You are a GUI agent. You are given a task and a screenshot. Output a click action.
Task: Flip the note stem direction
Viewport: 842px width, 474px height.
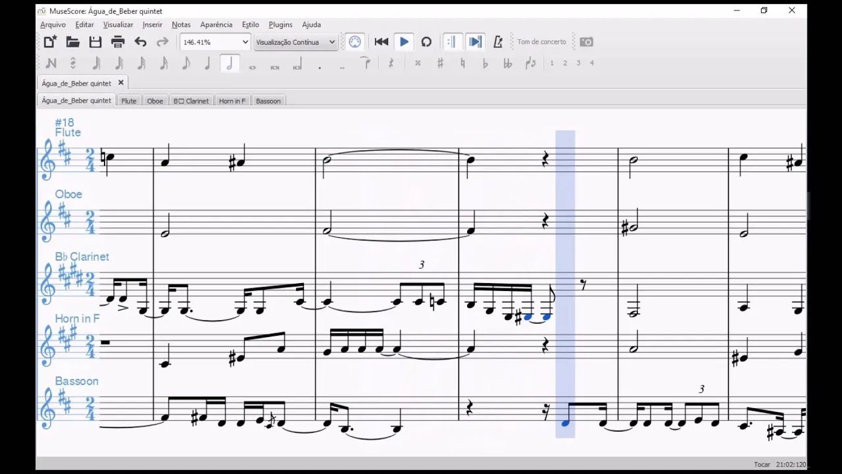coord(530,63)
